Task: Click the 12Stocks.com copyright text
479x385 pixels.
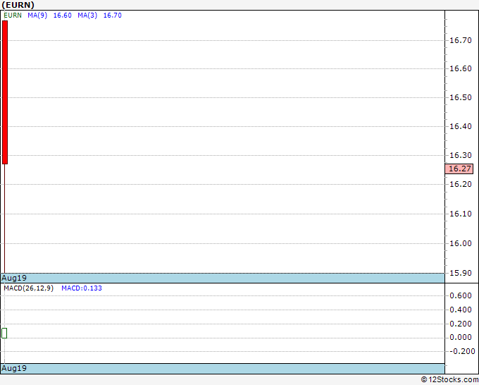Action: tap(449, 380)
